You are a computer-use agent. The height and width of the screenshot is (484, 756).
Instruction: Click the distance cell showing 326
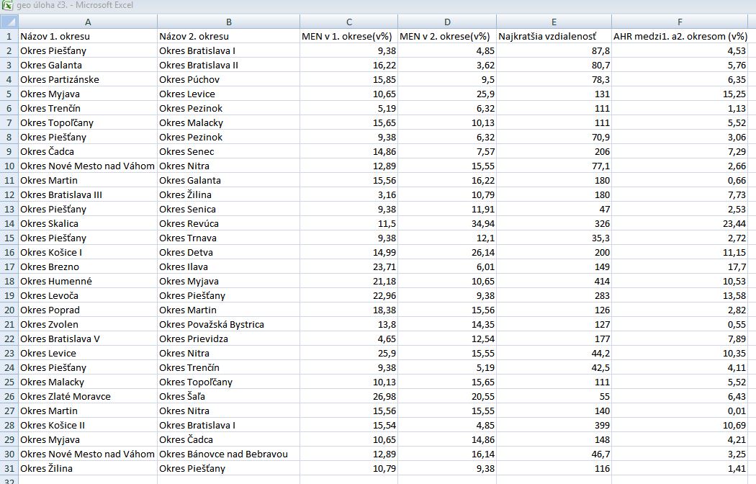pos(554,224)
